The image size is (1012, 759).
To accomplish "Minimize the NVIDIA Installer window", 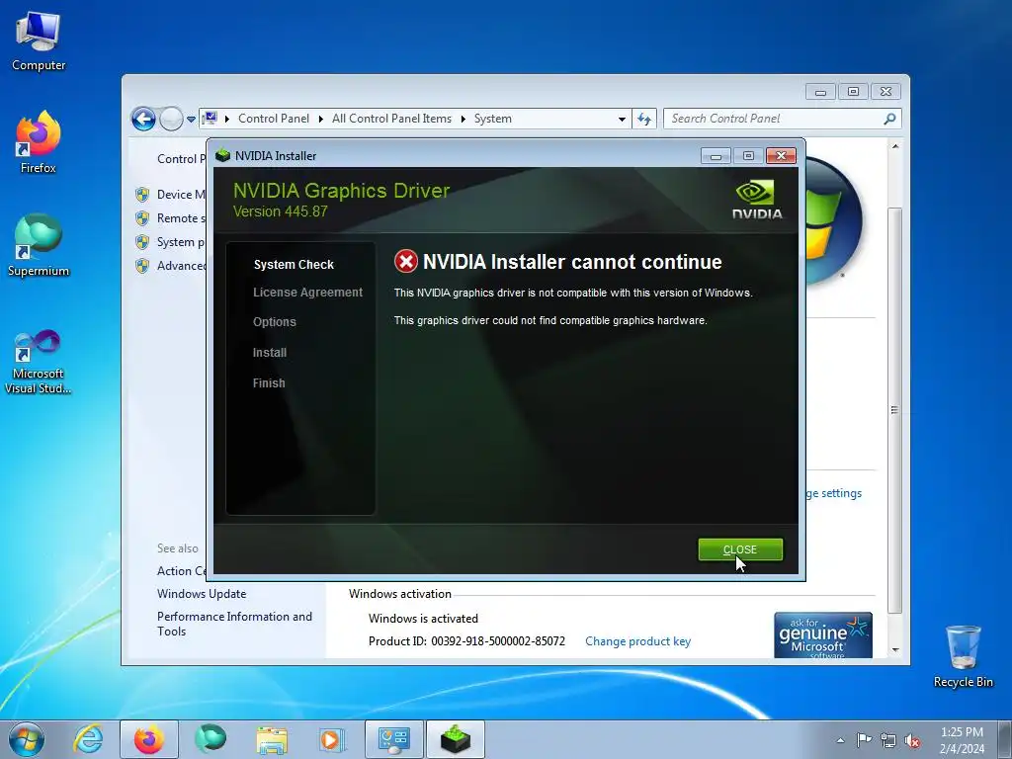I will [716, 155].
